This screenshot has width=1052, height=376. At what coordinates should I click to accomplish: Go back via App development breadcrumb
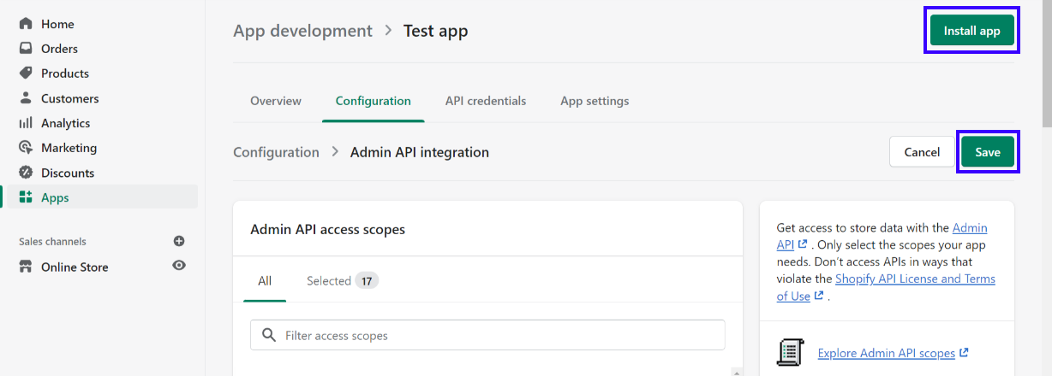pyautogui.click(x=302, y=31)
